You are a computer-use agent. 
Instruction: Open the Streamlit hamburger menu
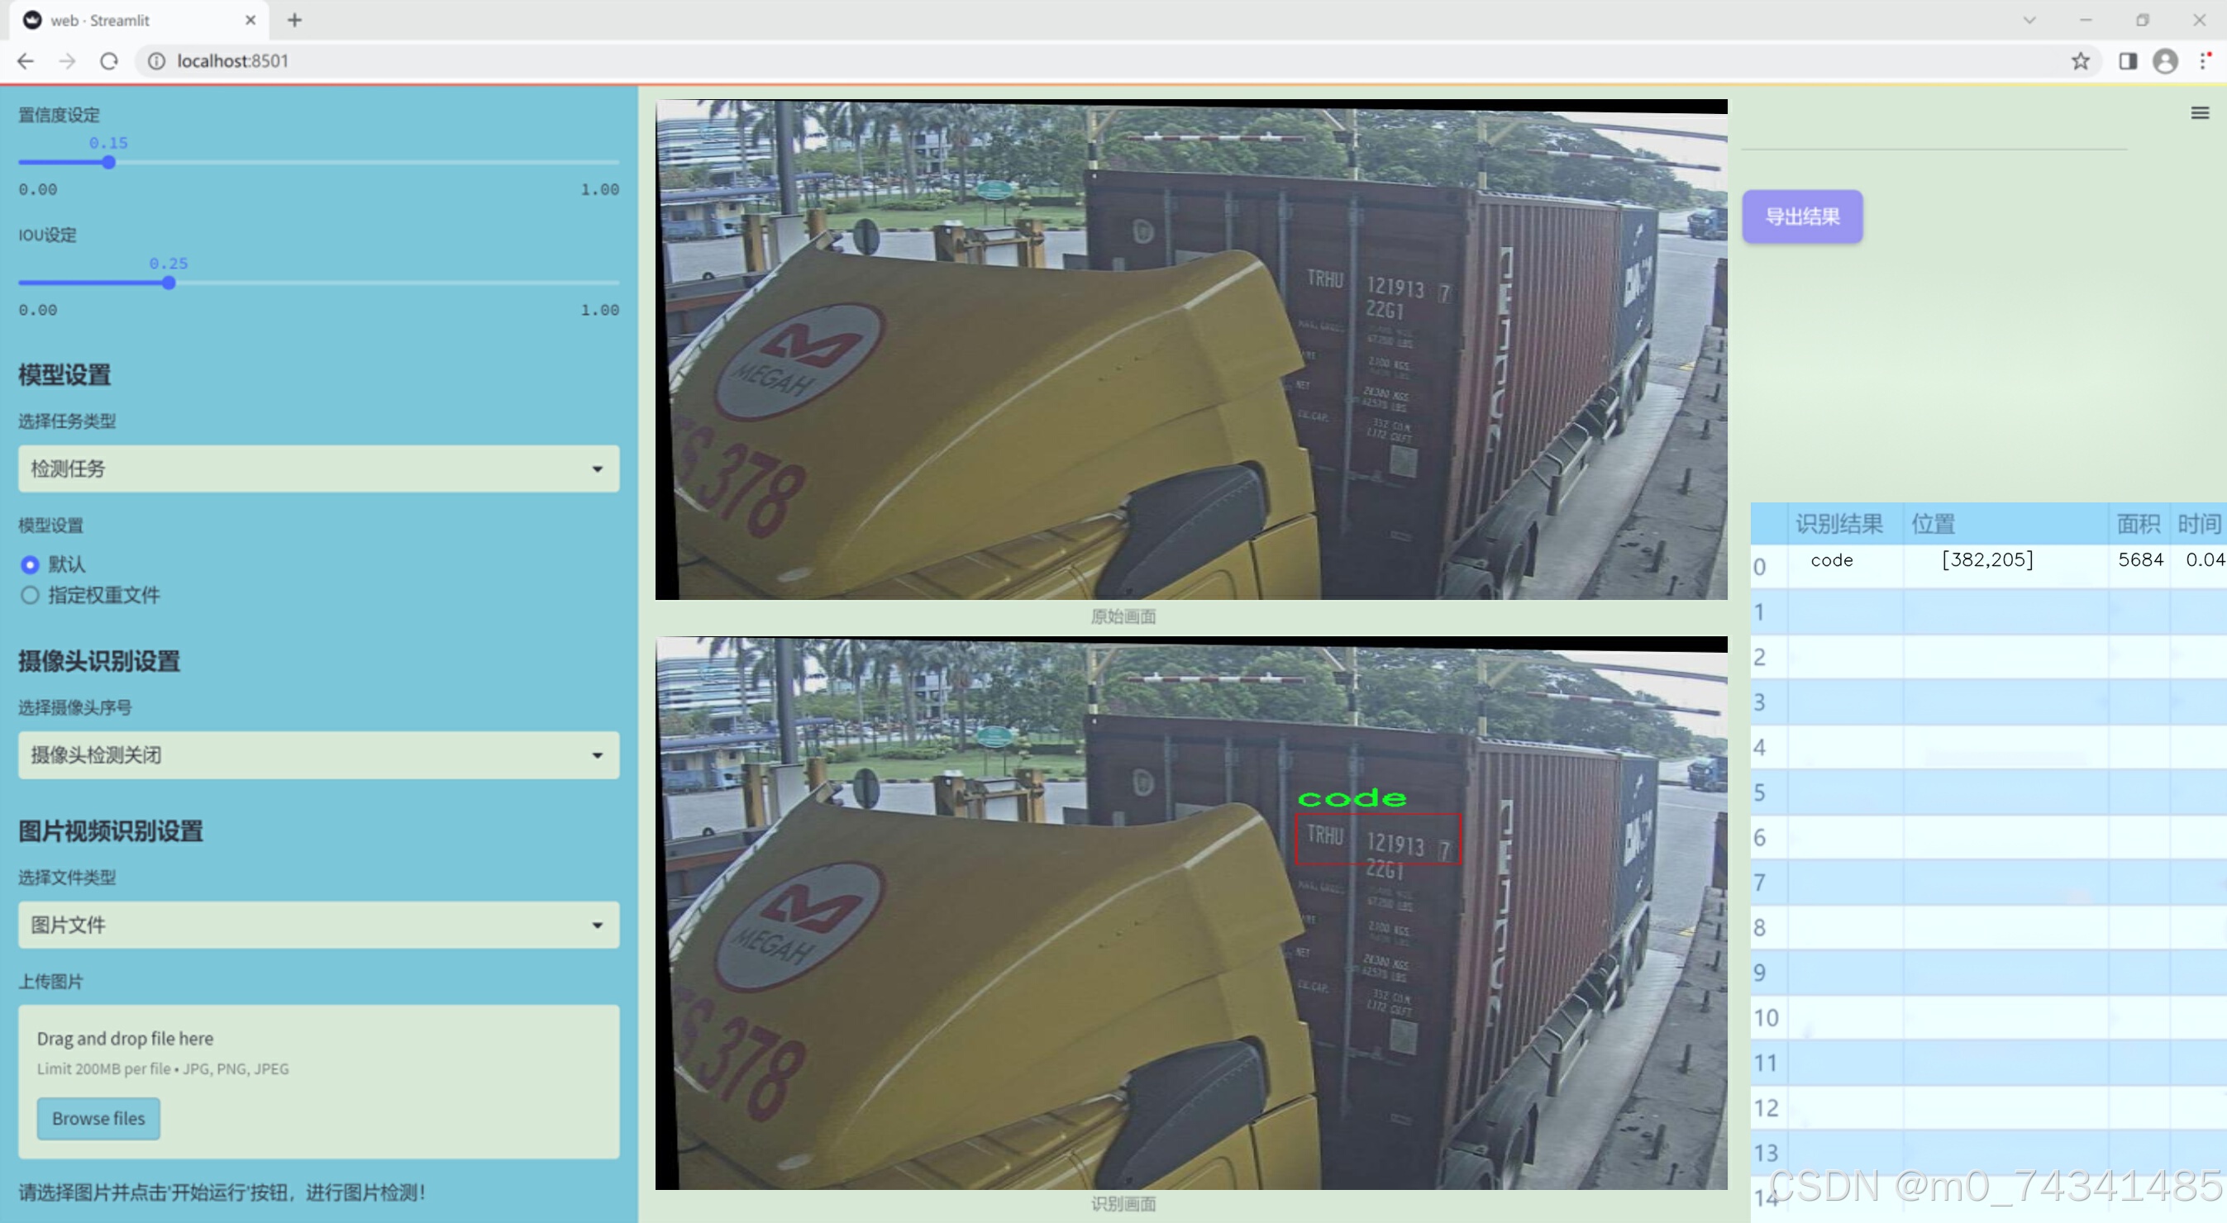click(x=2200, y=113)
